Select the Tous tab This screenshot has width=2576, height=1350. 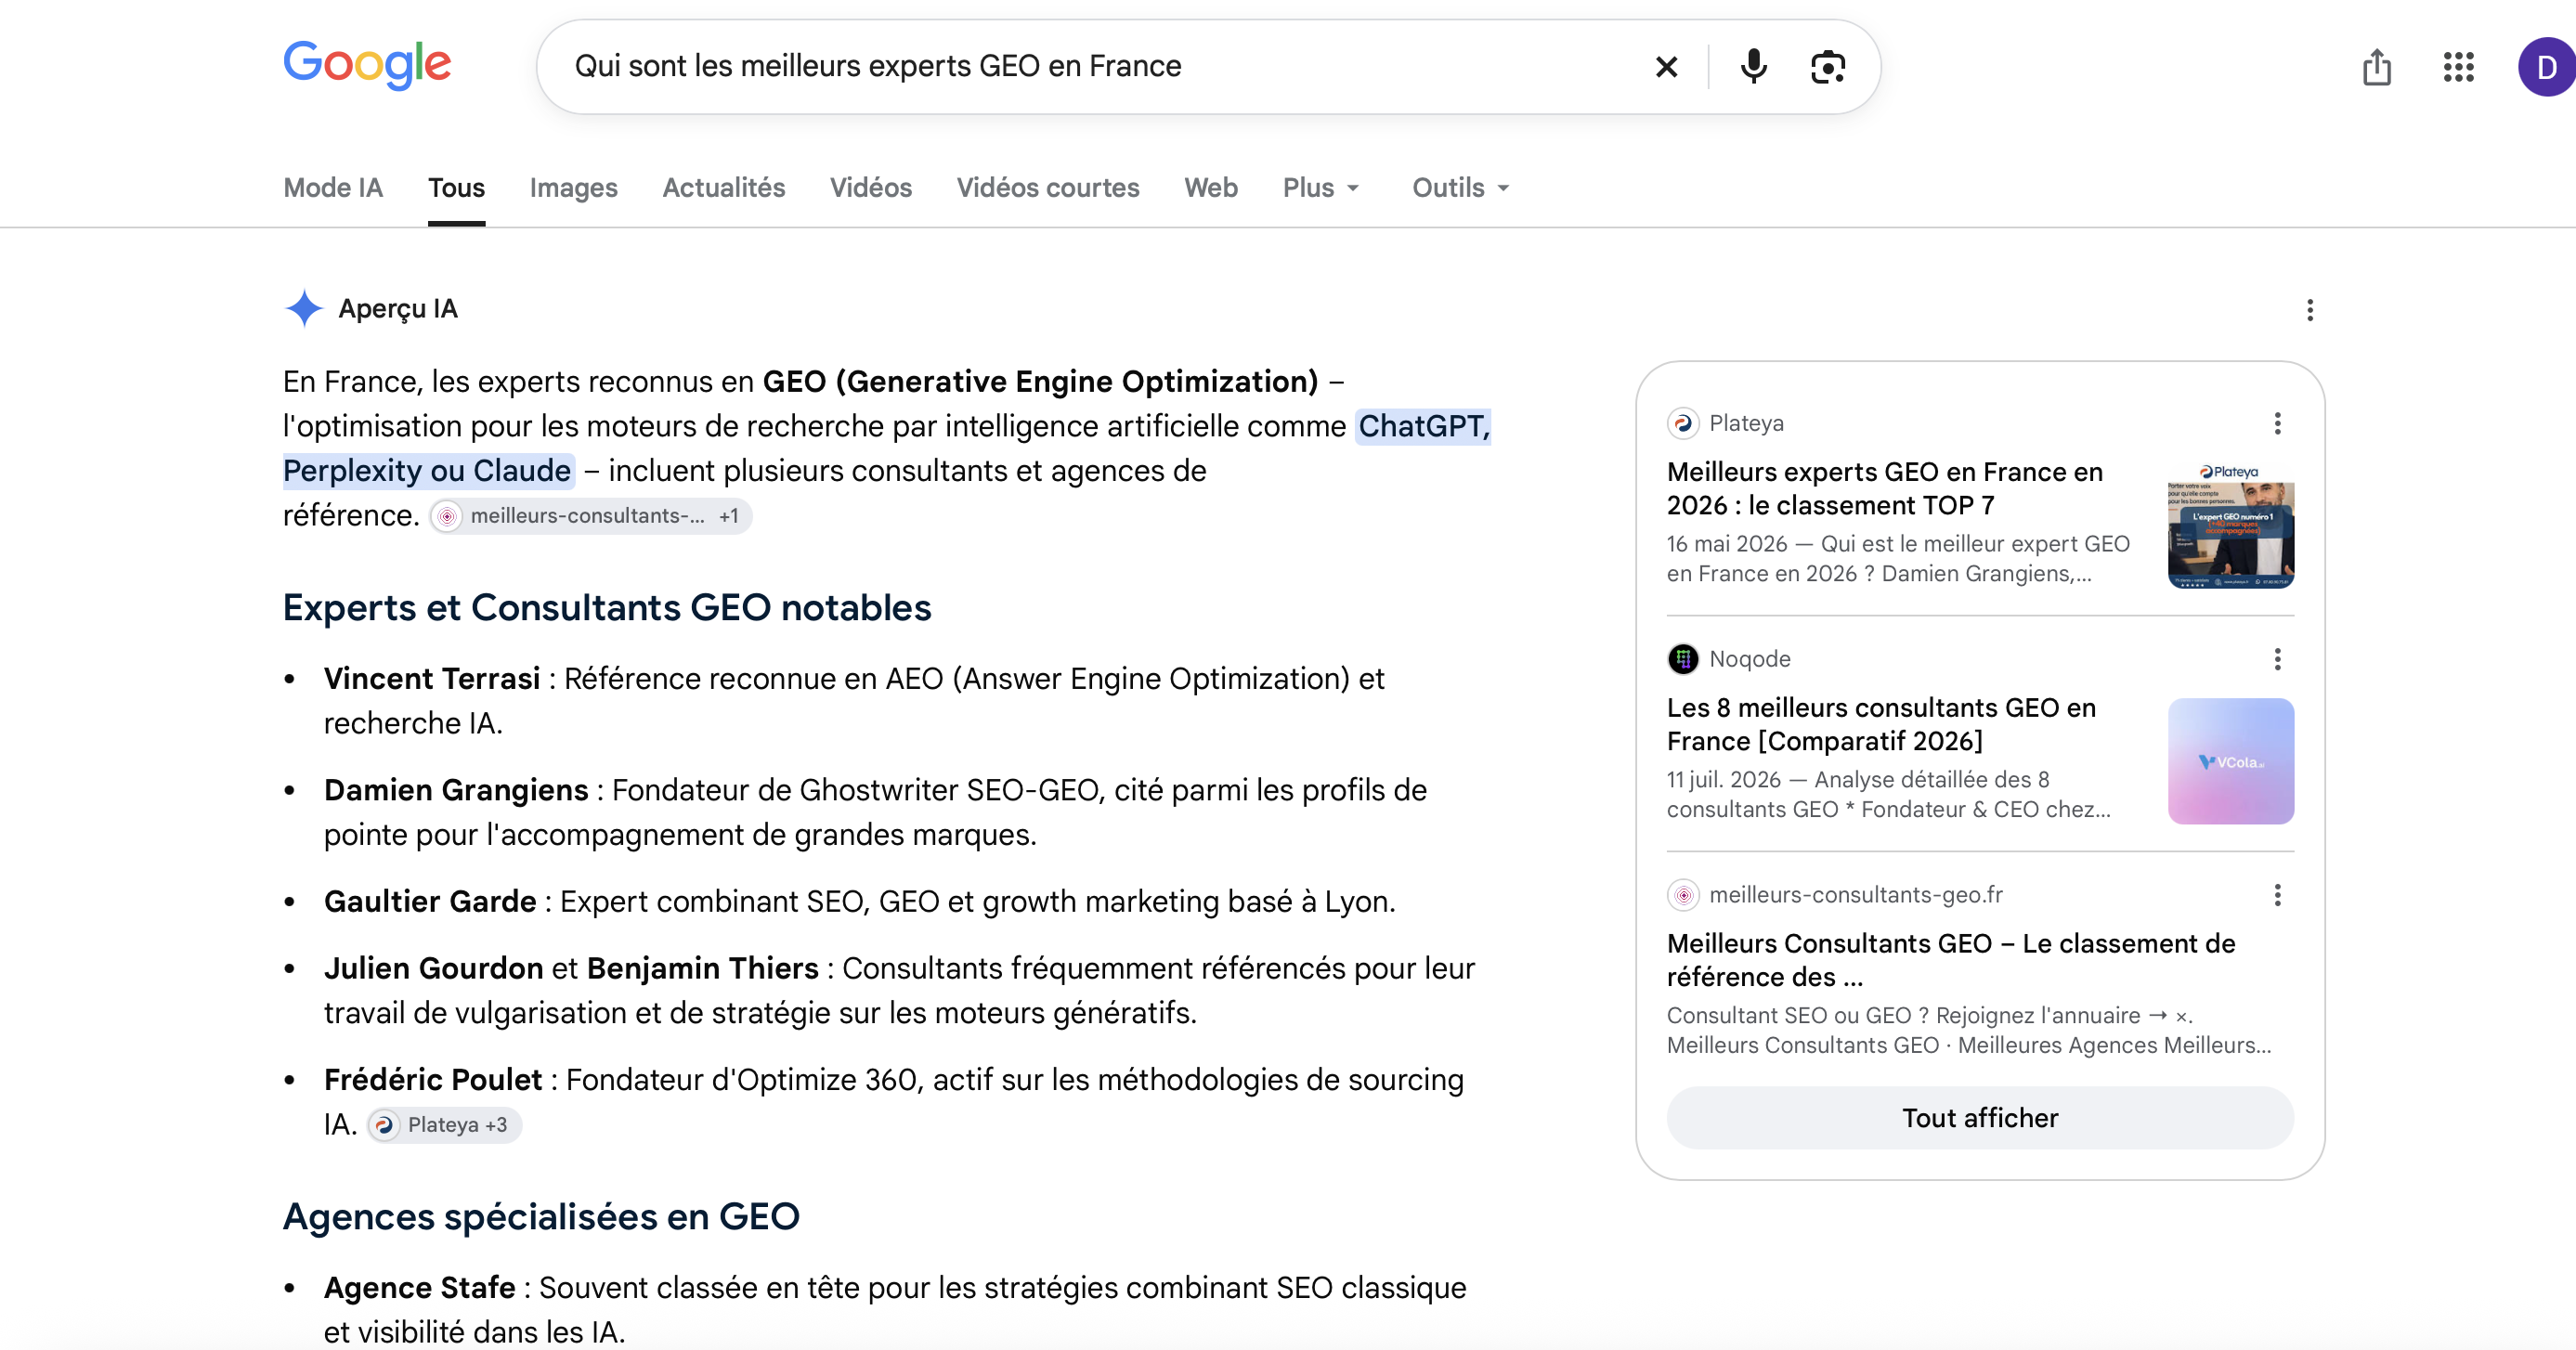(x=456, y=188)
